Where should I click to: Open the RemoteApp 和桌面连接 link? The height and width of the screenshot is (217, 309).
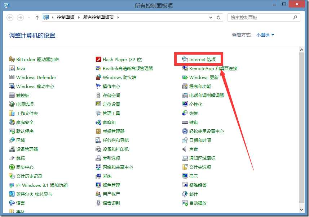click(213, 68)
